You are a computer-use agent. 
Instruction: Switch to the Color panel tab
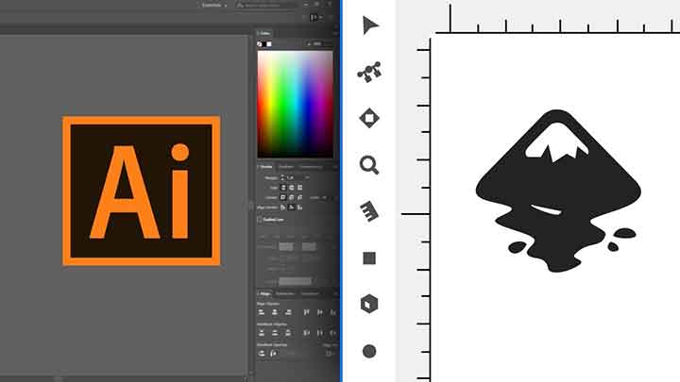coord(263,33)
